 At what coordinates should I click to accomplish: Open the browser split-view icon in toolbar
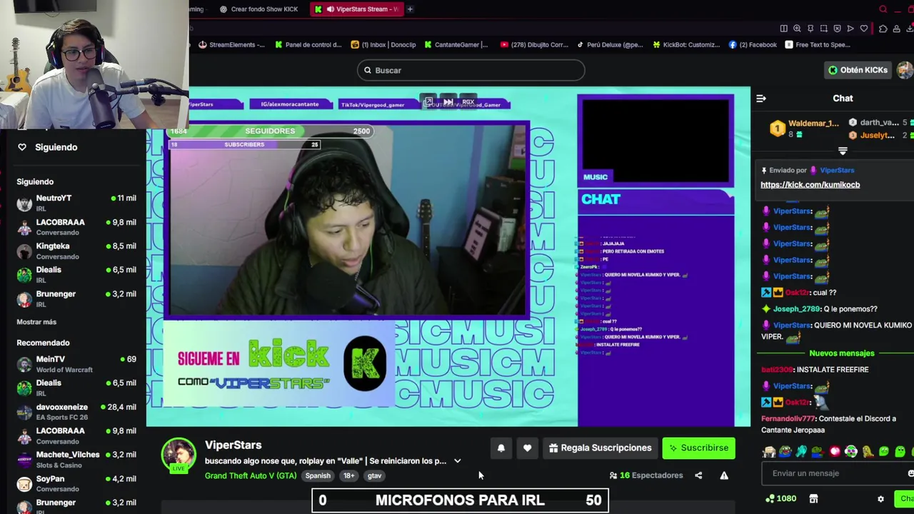click(783, 29)
